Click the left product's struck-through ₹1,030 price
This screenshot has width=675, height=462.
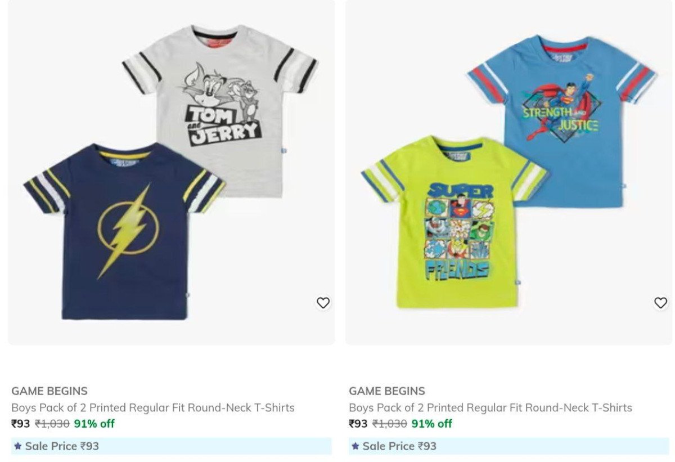click(x=52, y=424)
